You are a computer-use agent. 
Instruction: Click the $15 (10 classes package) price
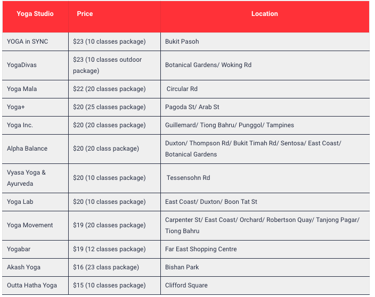pos(109,285)
